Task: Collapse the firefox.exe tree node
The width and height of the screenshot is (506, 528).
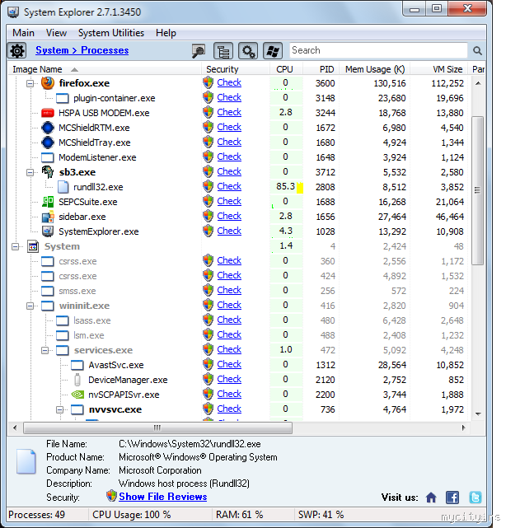Action: (x=30, y=83)
